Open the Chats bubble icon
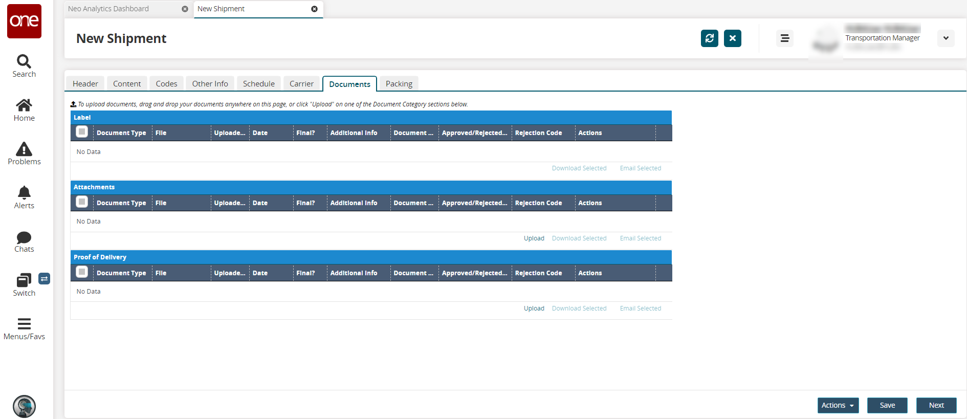The image size is (967, 419). tap(24, 237)
